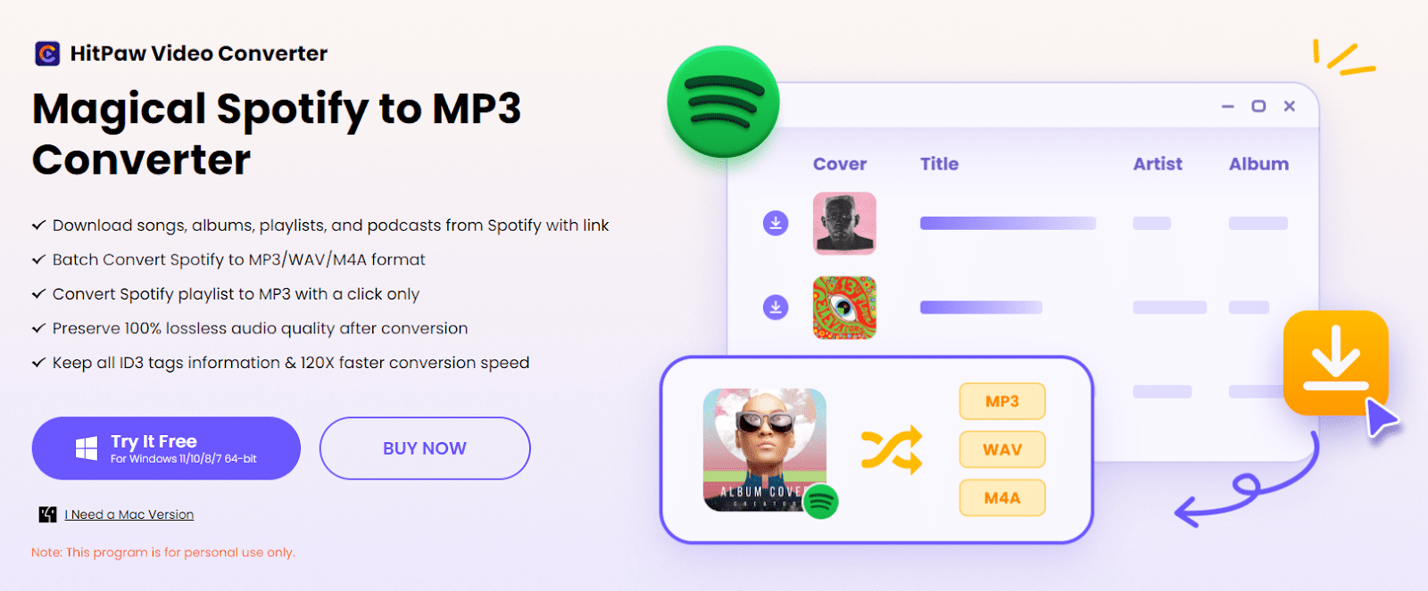Image resolution: width=1428 pixels, height=591 pixels.
Task: Click the download icon beside the second track
Action: [776, 308]
